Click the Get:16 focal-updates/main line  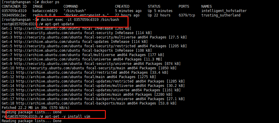(x=87, y=95)
